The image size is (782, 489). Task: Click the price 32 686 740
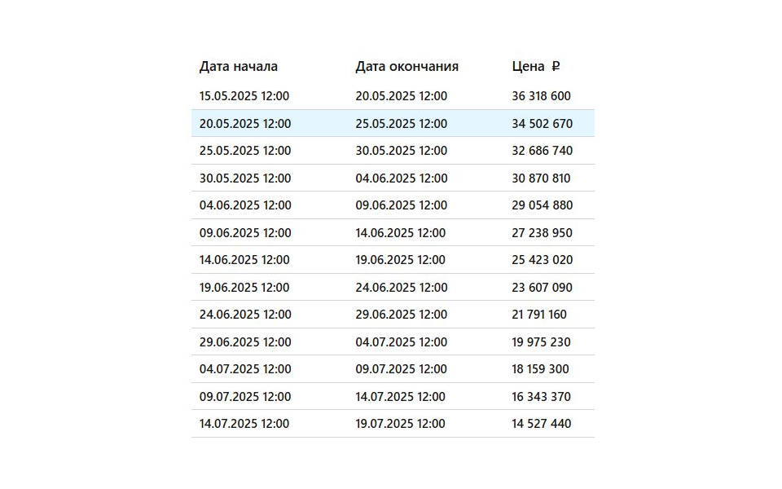pos(543,151)
